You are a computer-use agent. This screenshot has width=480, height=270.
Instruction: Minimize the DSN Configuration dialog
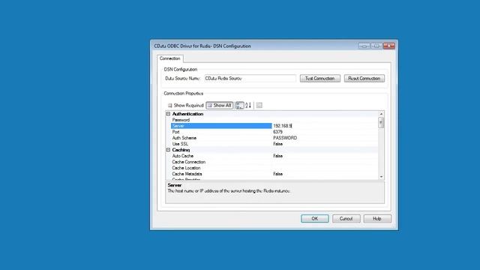364,46
